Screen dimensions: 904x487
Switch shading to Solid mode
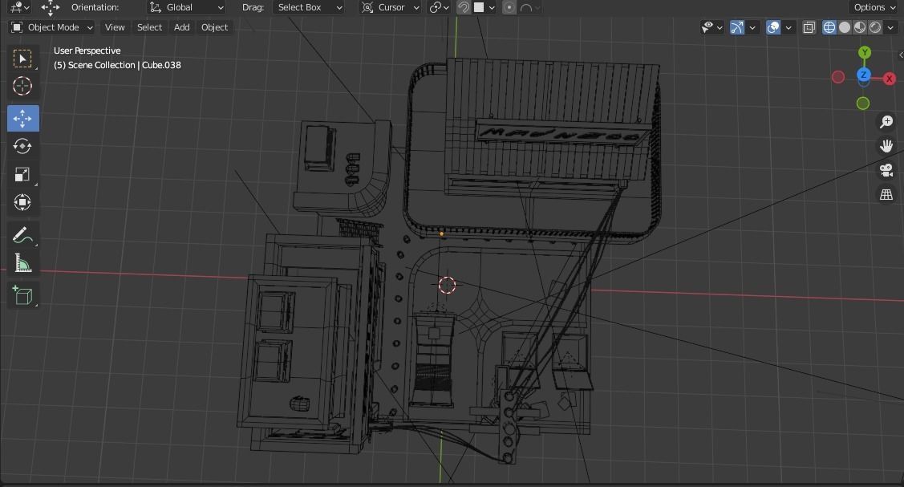844,26
